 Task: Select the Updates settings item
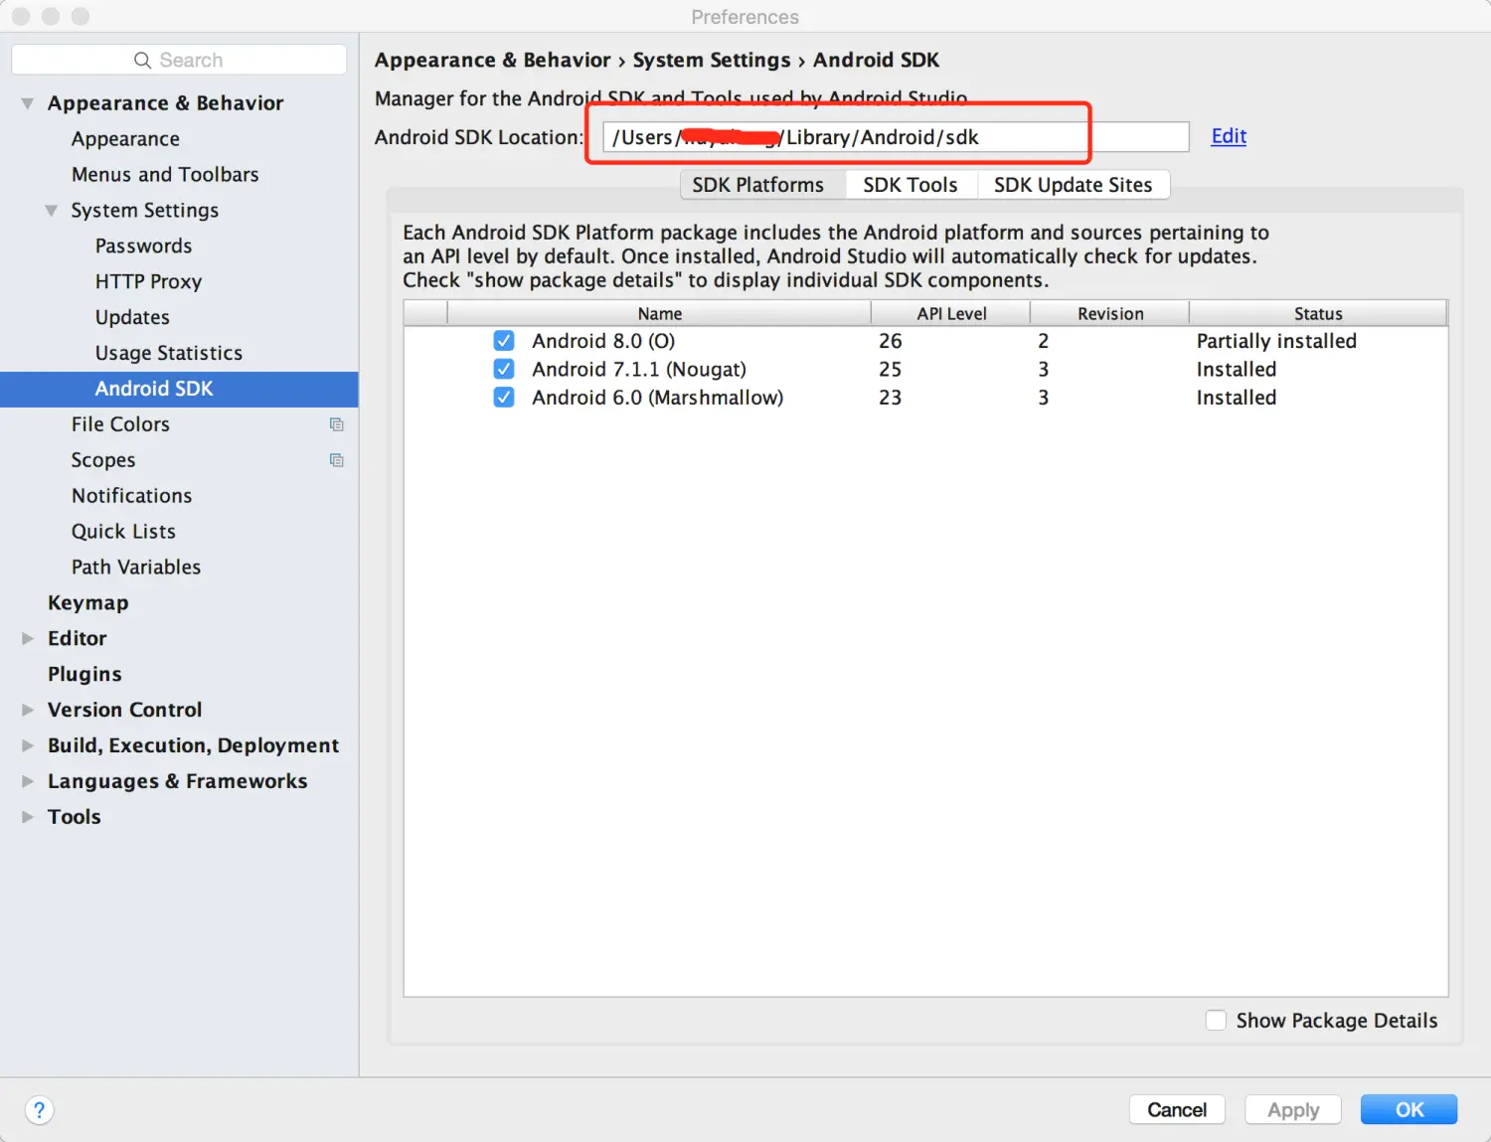[132, 318]
